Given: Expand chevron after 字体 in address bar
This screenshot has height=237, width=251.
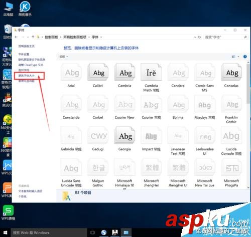Looking at the screenshot, I should pos(101,37).
